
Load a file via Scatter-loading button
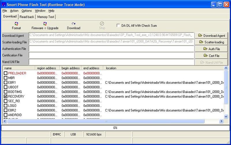[x=211, y=42]
